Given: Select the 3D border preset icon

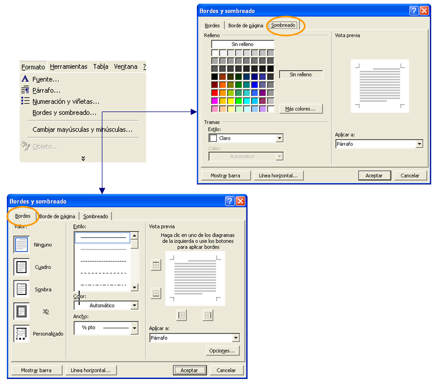Looking at the screenshot, I should pyautogui.click(x=21, y=311).
